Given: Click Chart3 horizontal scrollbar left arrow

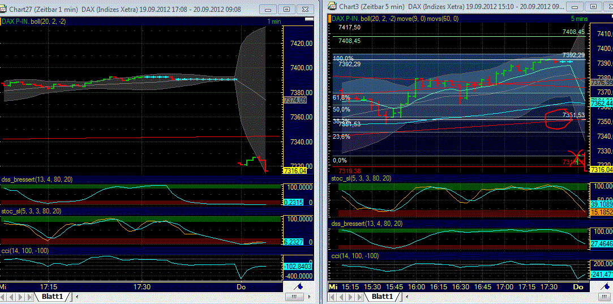Looking at the screenshot, I should click(408, 297).
